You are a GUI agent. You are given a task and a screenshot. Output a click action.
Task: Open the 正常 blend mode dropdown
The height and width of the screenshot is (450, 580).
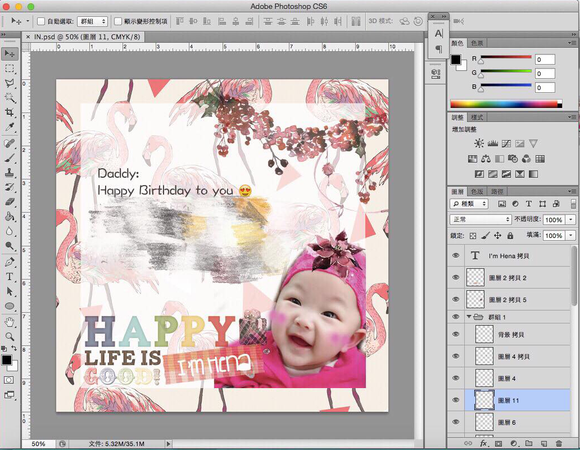(481, 219)
